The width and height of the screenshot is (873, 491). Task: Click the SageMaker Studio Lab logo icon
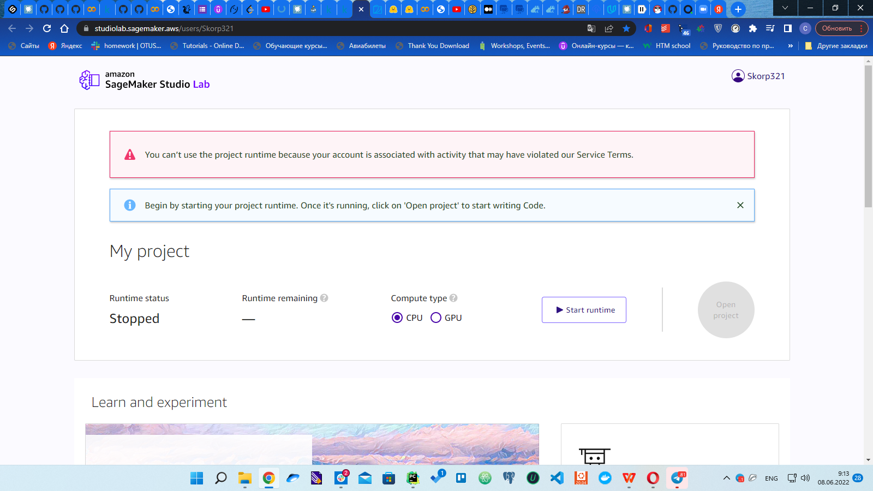89,80
